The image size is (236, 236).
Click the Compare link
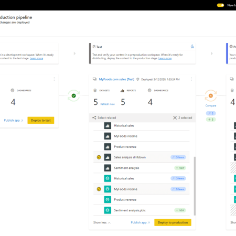click(x=211, y=105)
